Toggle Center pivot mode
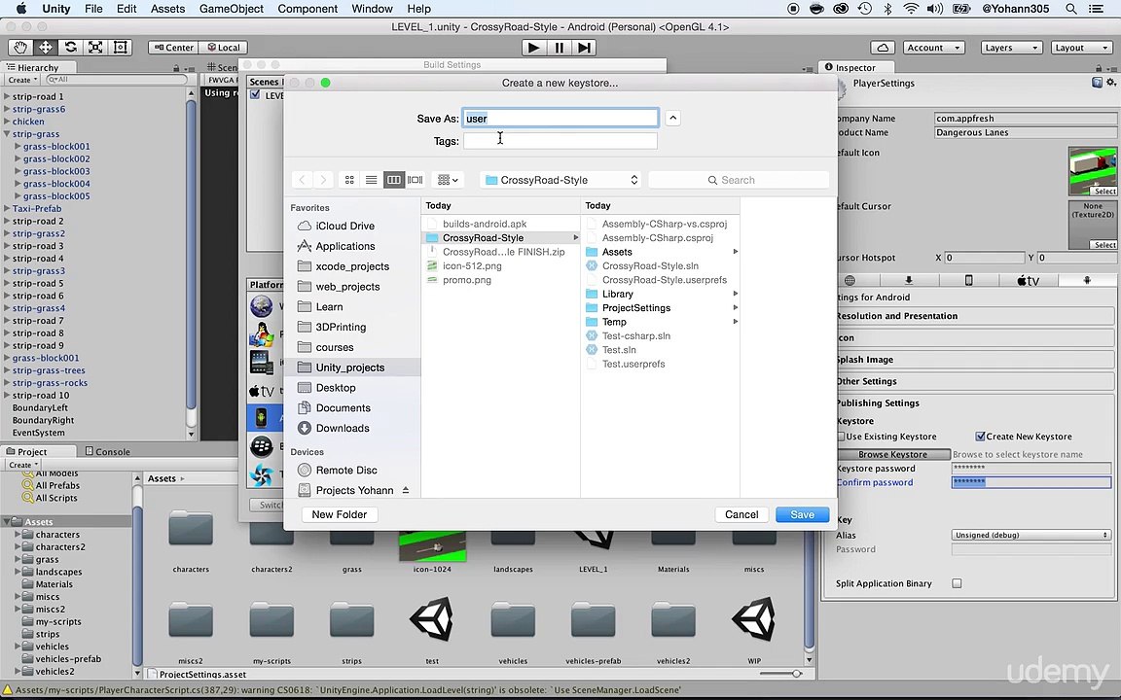 pos(172,47)
